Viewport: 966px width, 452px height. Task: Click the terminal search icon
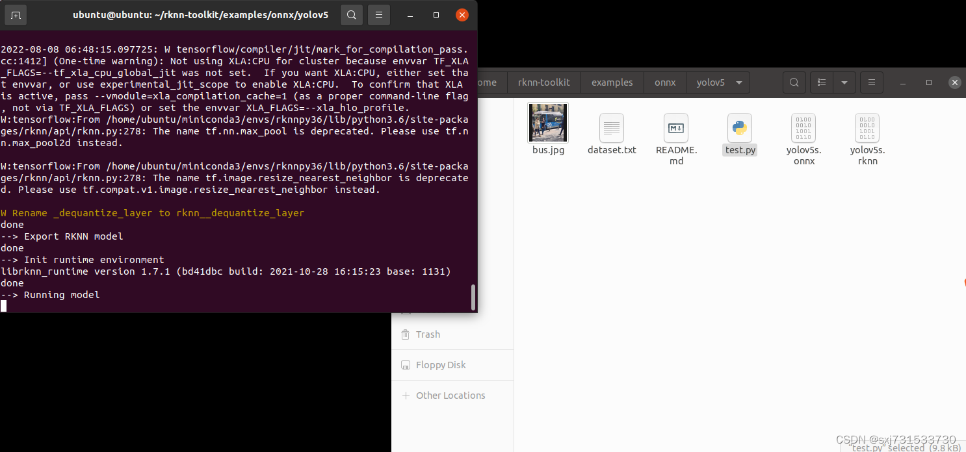(x=351, y=14)
